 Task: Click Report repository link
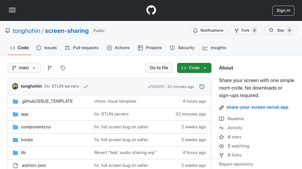tap(236, 164)
